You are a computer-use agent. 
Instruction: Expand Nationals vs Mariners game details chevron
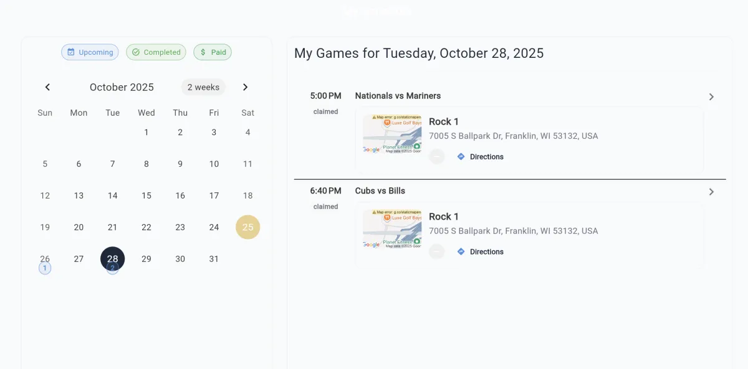pos(711,97)
